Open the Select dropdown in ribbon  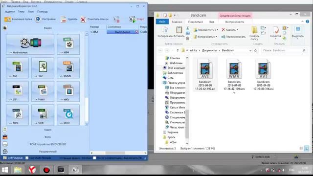pyautogui.click(x=298, y=33)
